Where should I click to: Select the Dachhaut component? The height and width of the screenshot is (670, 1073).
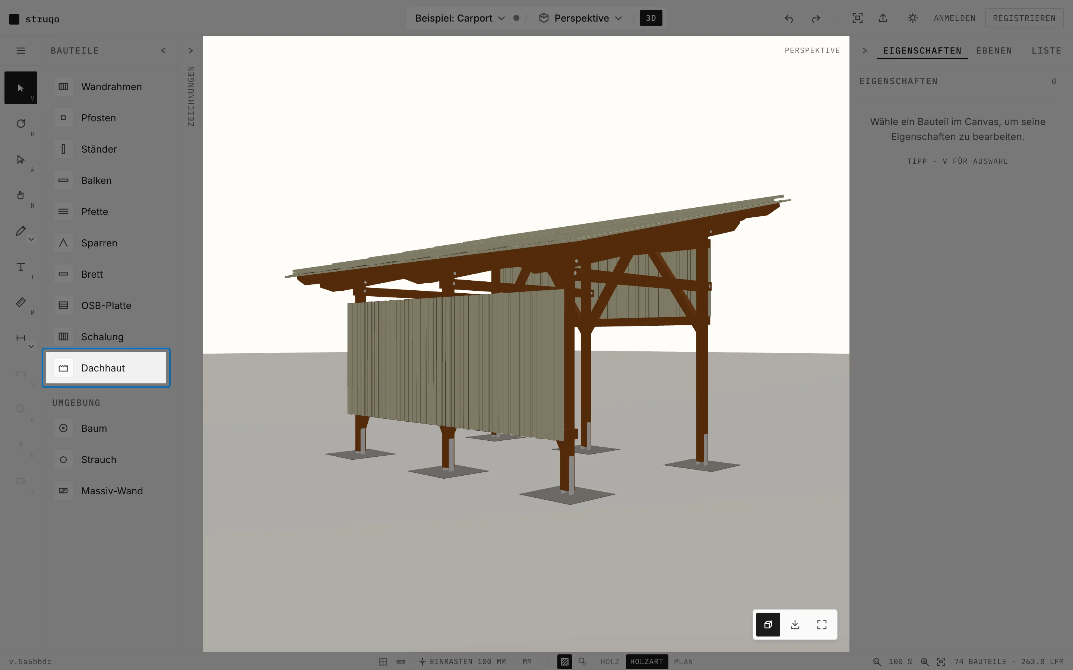107,368
